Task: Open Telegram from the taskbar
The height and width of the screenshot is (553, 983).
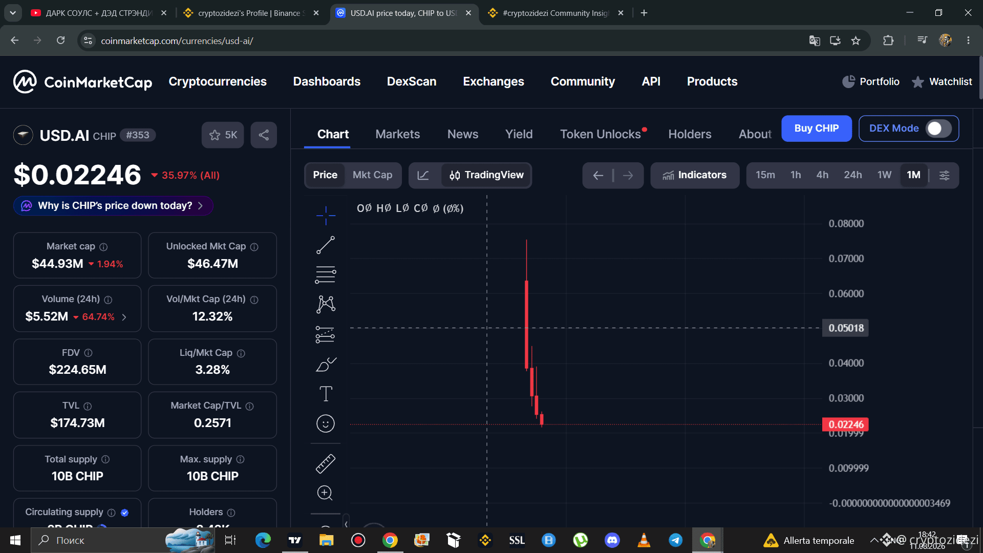Action: click(x=676, y=540)
